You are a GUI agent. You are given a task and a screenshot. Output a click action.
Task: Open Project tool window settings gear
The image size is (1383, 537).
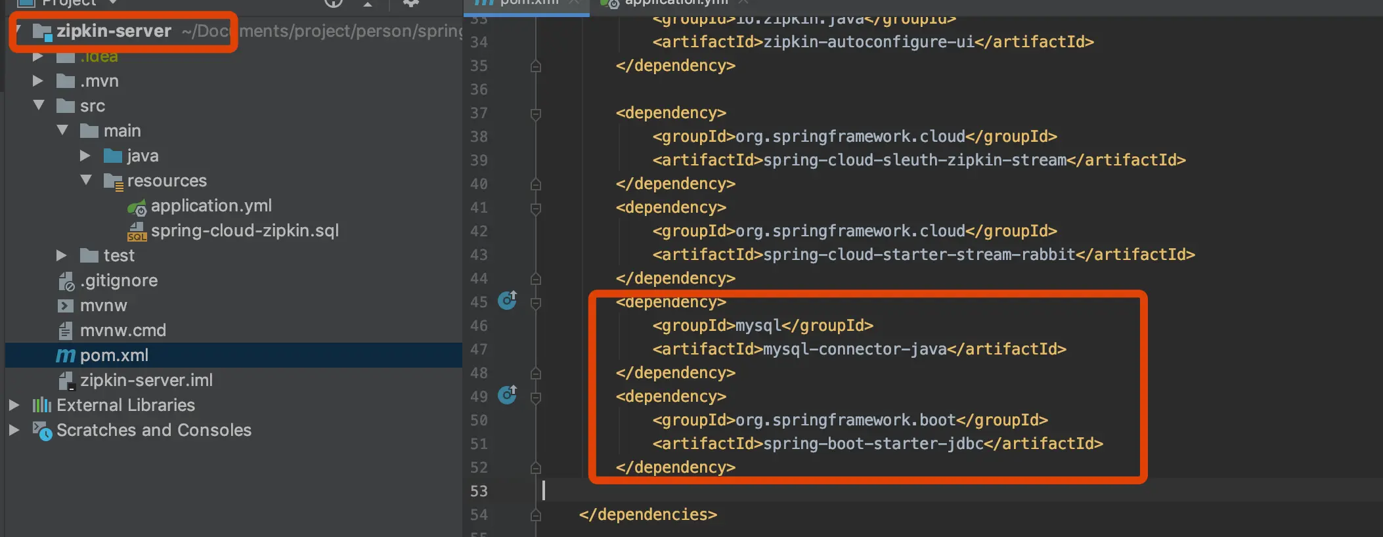tap(411, 3)
